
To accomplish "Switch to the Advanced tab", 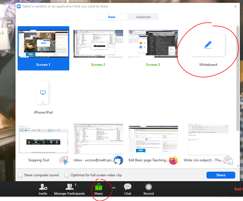I will point(143,17).
